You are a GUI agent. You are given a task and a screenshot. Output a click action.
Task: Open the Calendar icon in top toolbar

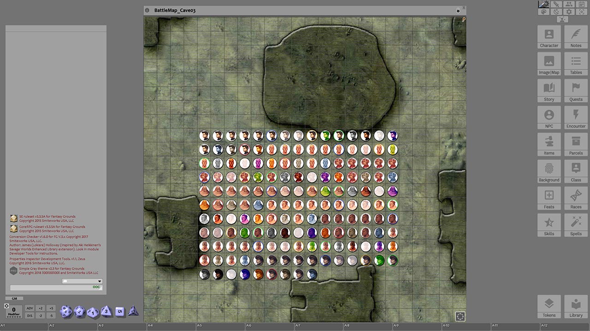coord(582,4)
